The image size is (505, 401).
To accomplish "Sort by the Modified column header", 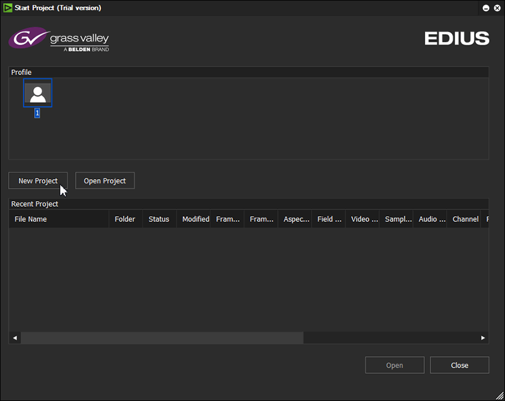I will [193, 219].
